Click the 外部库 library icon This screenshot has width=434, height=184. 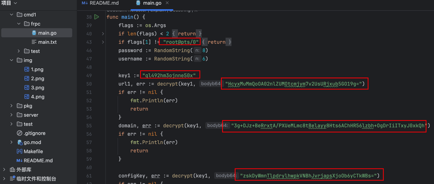pos(12,170)
